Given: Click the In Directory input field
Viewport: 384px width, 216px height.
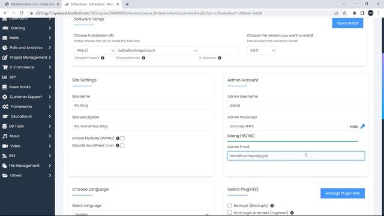Looking at the screenshot, I should click(219, 50).
